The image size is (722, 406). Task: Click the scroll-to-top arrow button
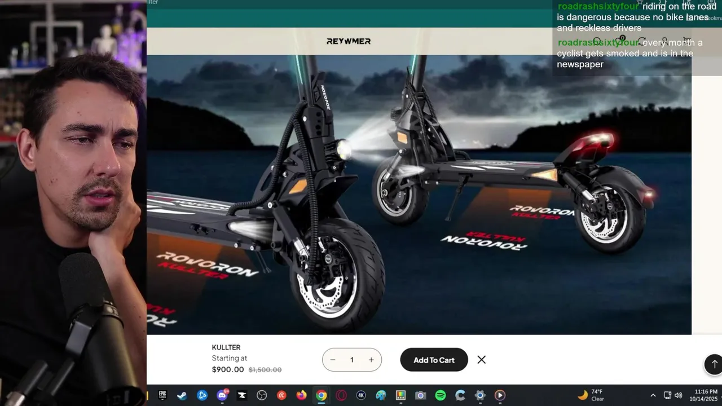[714, 364]
